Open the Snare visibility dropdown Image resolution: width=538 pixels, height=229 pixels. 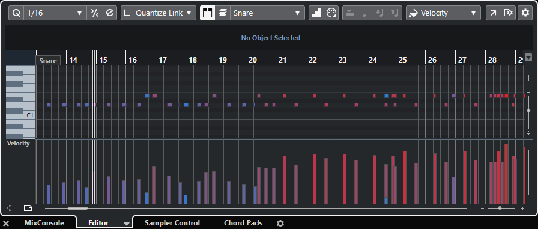point(267,13)
